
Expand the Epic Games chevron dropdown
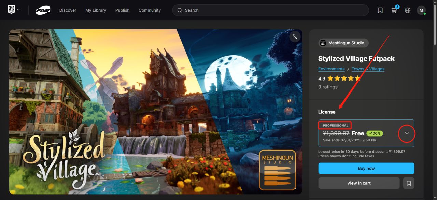18,10
